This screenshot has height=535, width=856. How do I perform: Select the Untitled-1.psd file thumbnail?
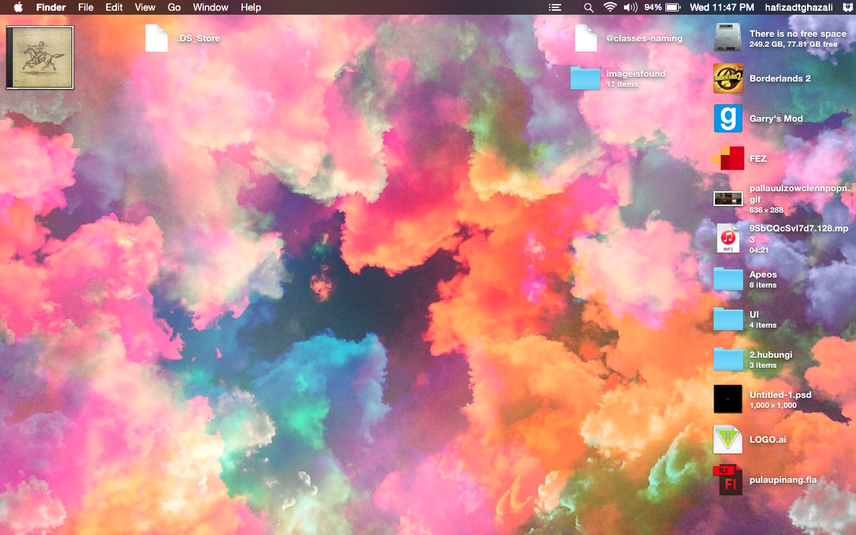(x=728, y=399)
